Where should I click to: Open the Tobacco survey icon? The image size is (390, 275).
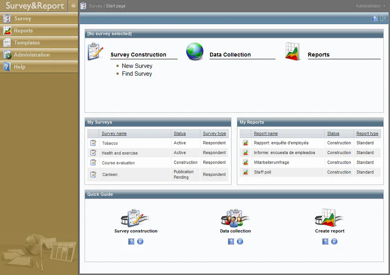(93, 143)
